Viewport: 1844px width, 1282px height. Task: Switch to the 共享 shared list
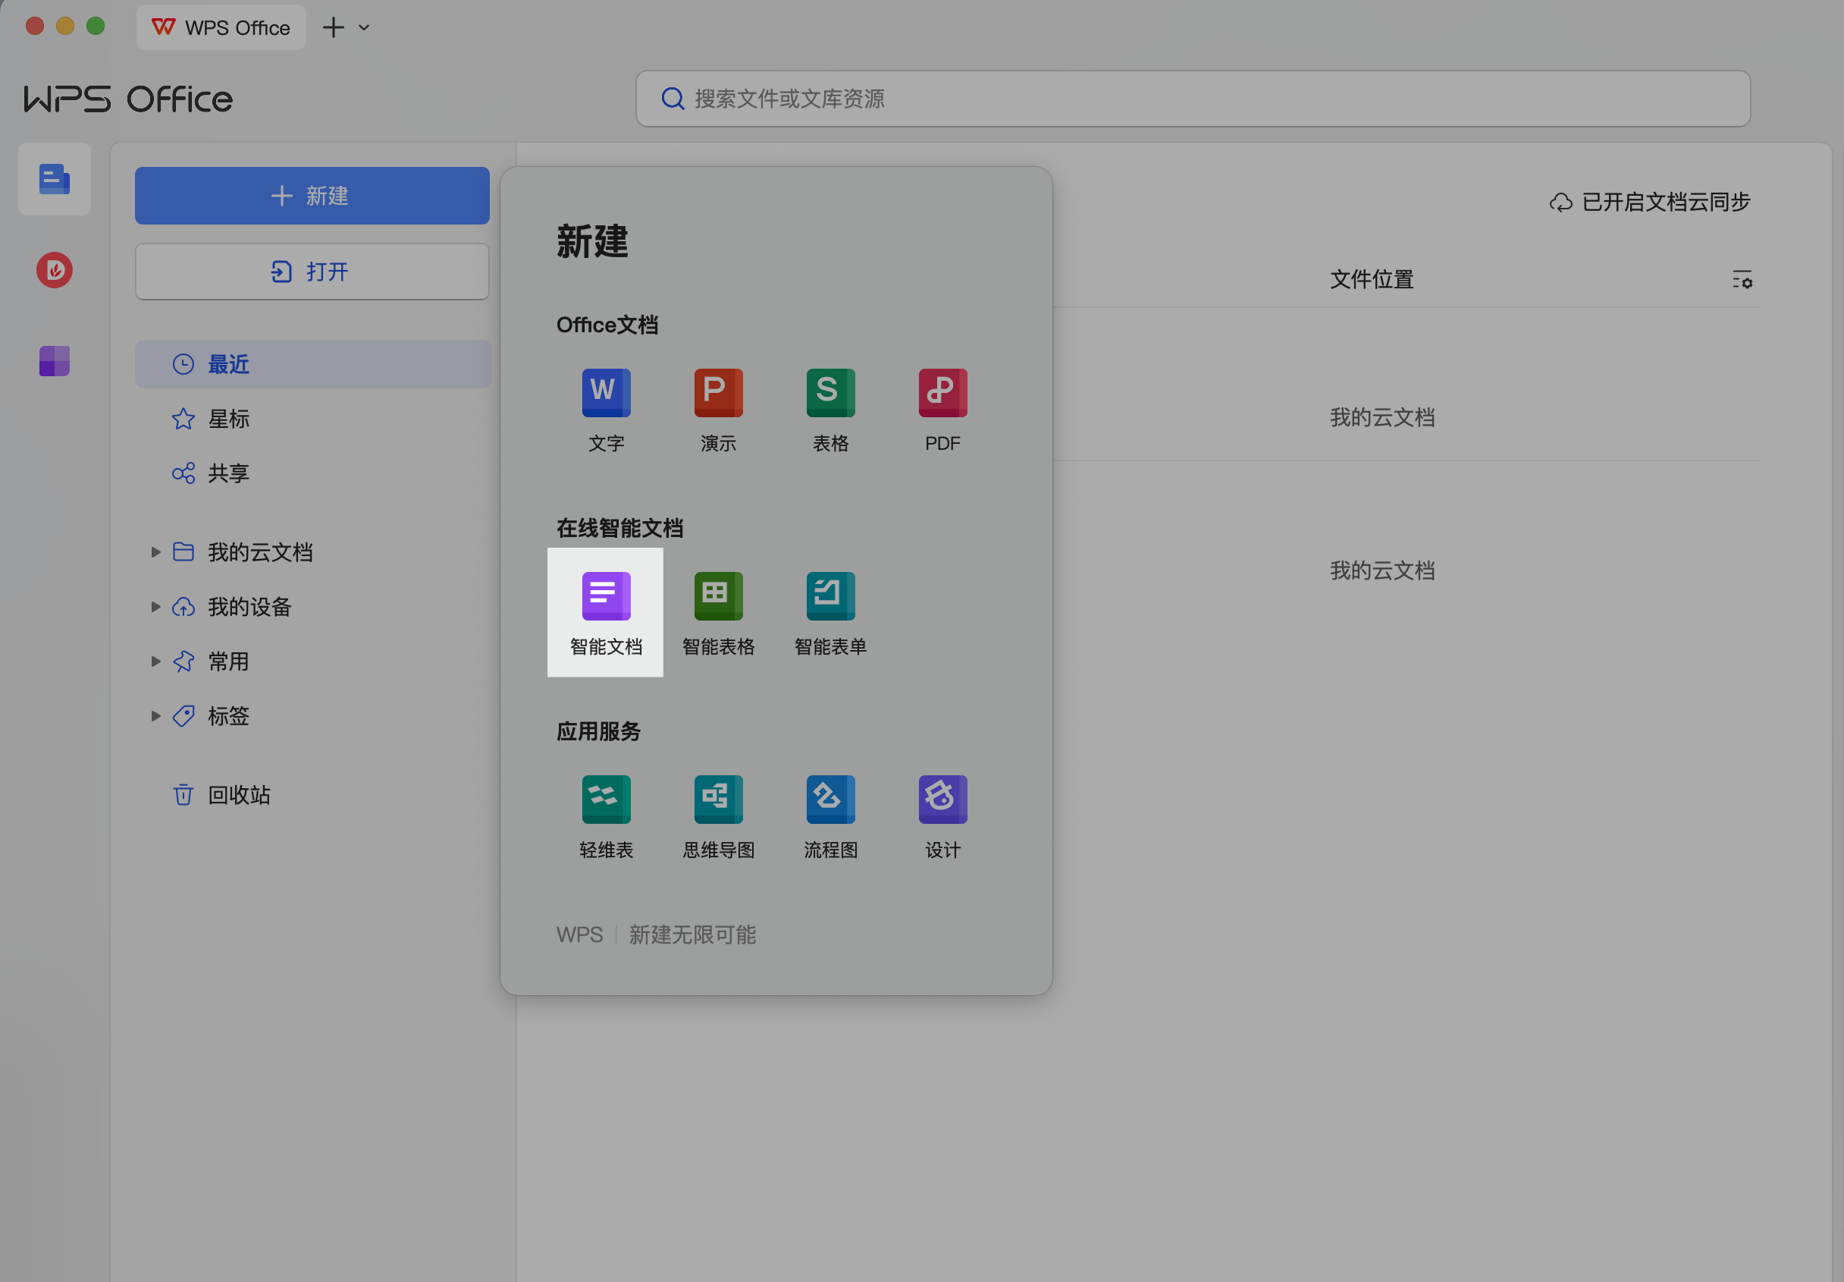228,473
